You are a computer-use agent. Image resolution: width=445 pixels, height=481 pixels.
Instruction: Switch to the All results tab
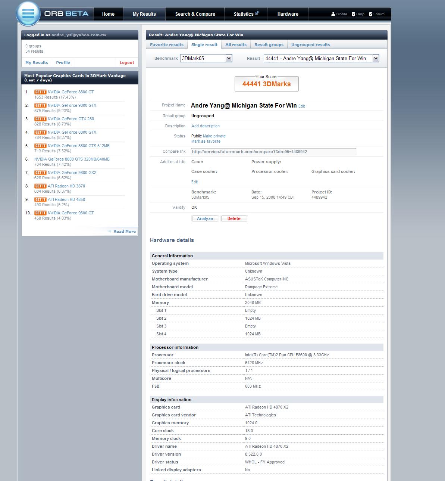pos(236,44)
